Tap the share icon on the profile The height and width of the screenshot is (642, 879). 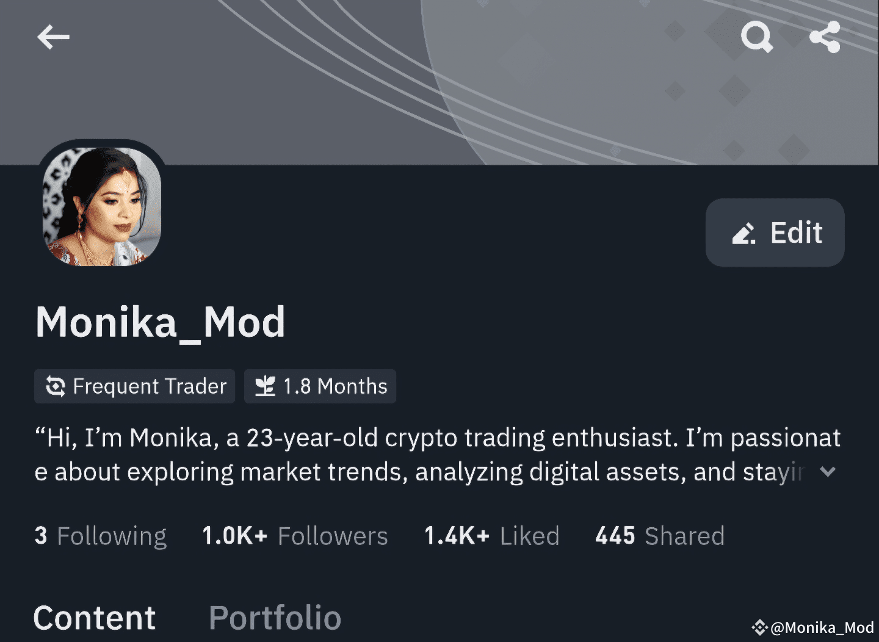826,37
